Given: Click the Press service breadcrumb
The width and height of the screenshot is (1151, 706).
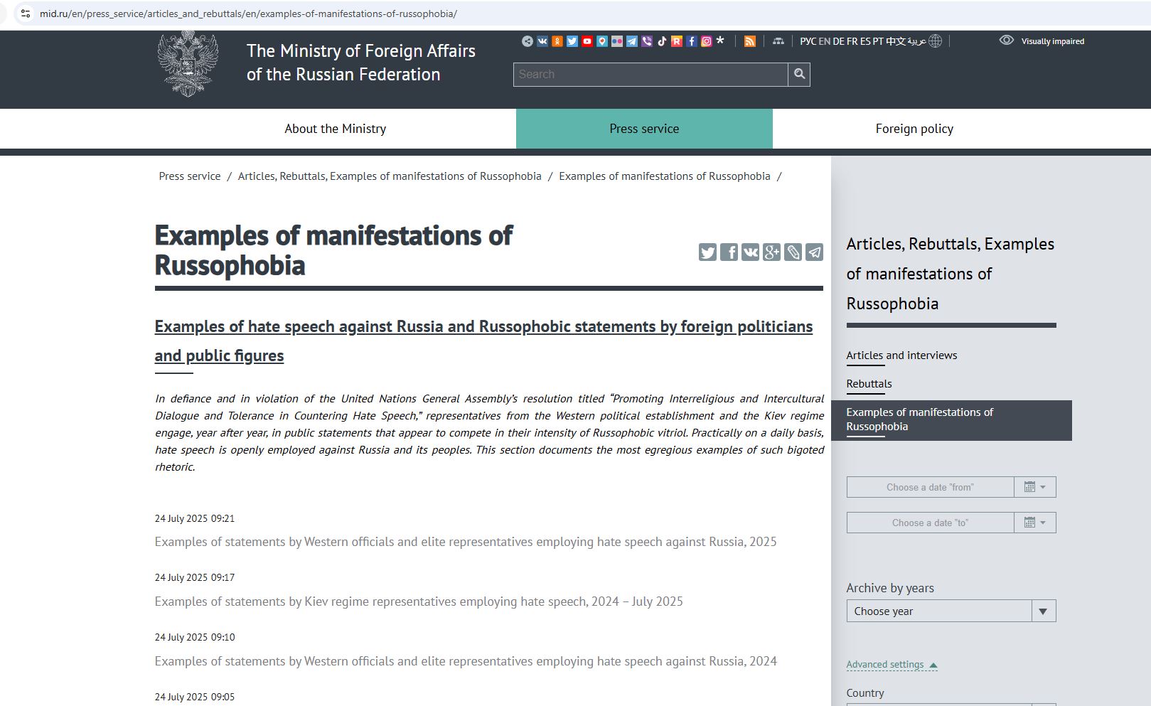Looking at the screenshot, I should tap(190, 176).
